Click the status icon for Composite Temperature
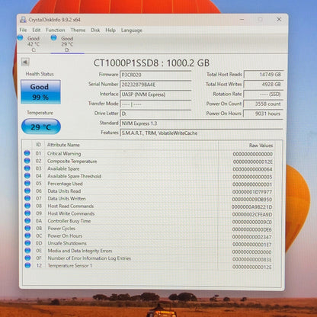Image resolution: width=317 pixels, height=317 pixels. pos(27,161)
